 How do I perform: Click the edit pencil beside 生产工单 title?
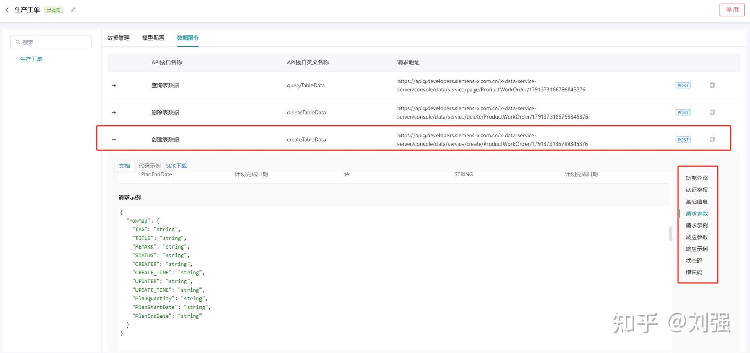coord(72,9)
